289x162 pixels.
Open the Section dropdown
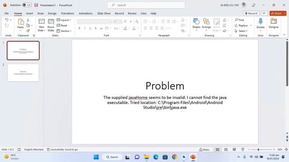(x=64, y=31)
